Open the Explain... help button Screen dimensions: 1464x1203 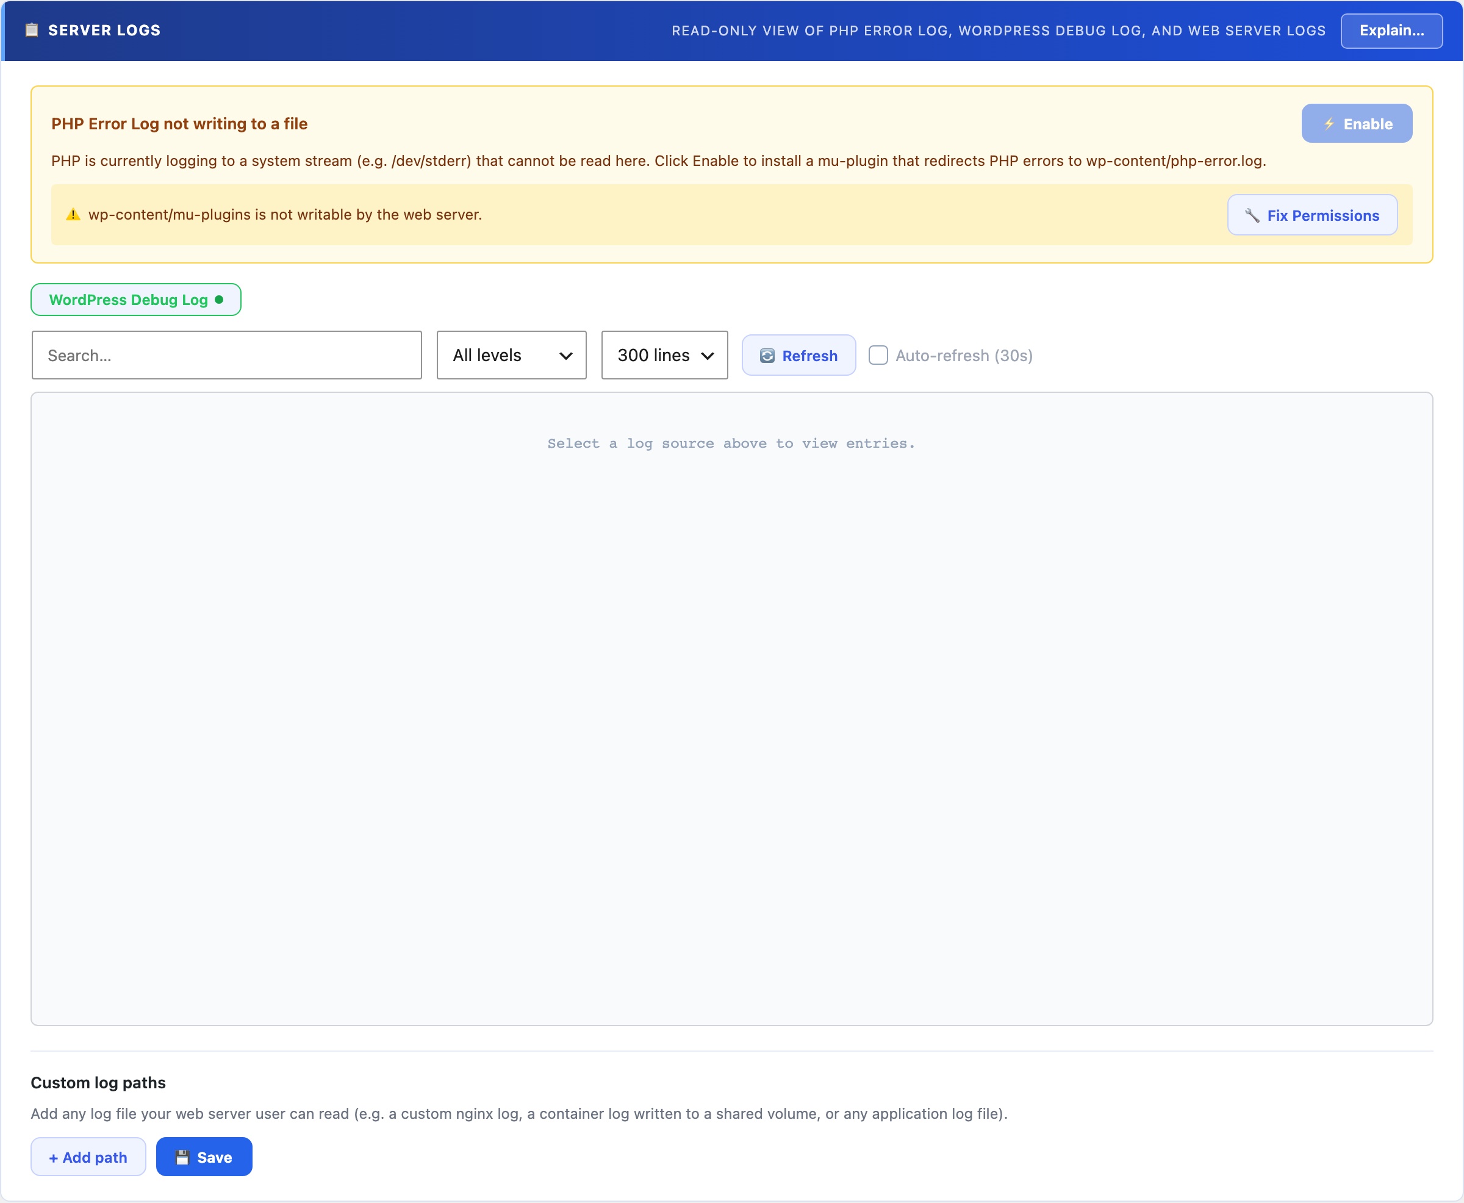click(1391, 31)
